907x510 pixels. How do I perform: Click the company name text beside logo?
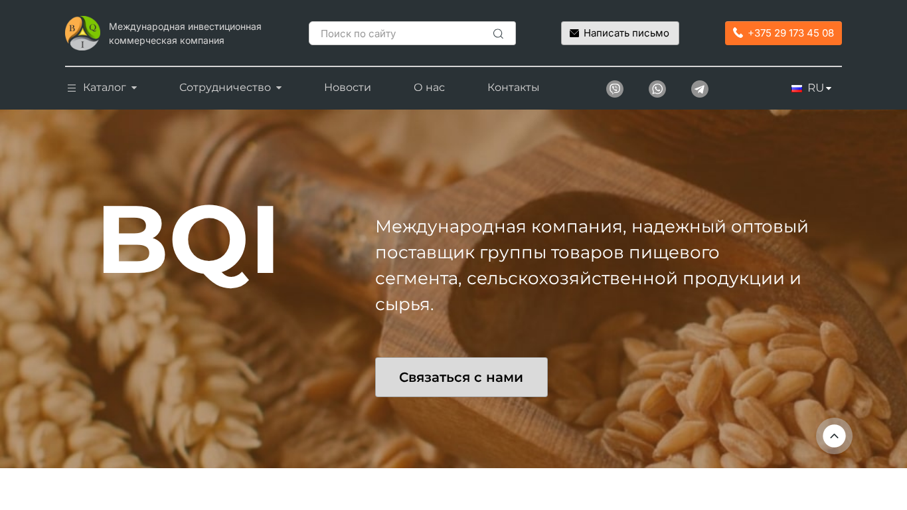coord(185,34)
